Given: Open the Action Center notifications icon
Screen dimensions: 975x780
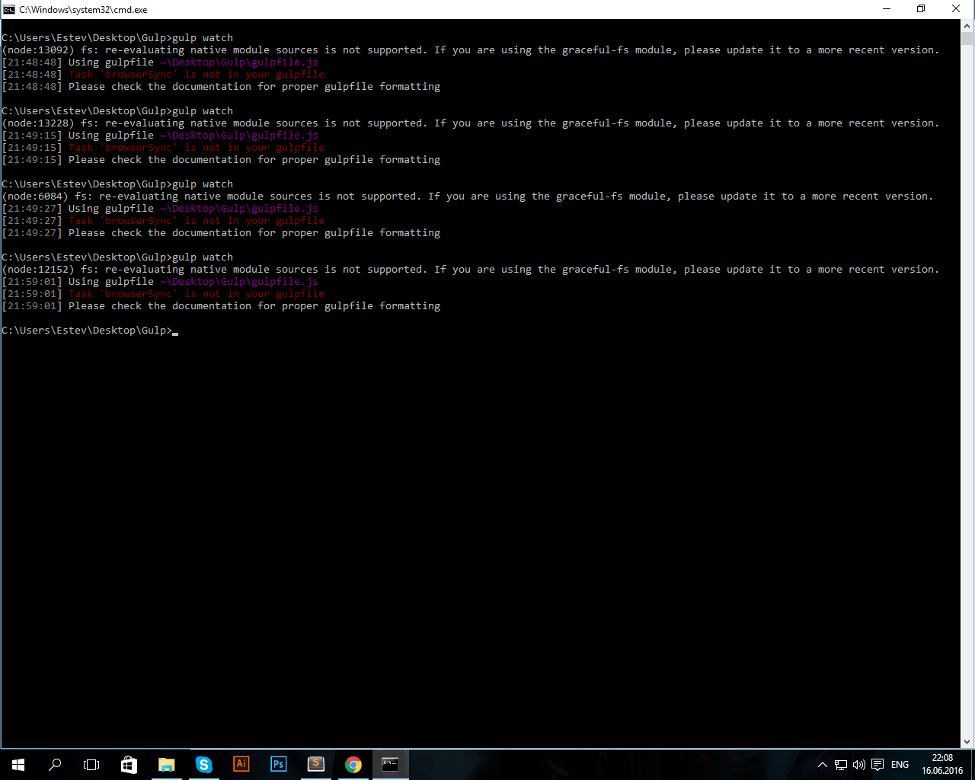Looking at the screenshot, I should coord(877,765).
